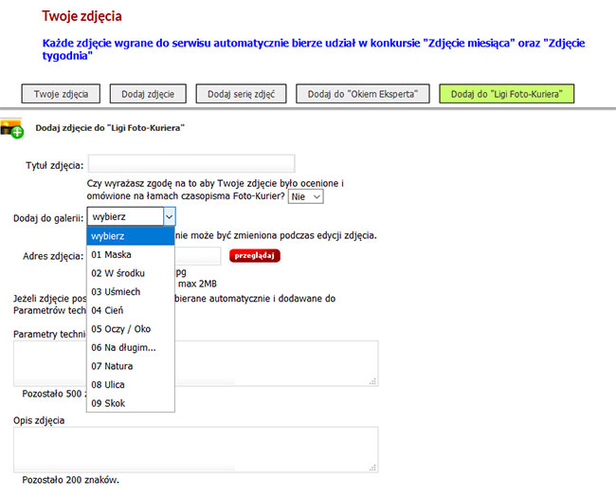This screenshot has height=498, width=616.
Task: Choose the highlighted 'wybierz' list option
Action: click(131, 236)
